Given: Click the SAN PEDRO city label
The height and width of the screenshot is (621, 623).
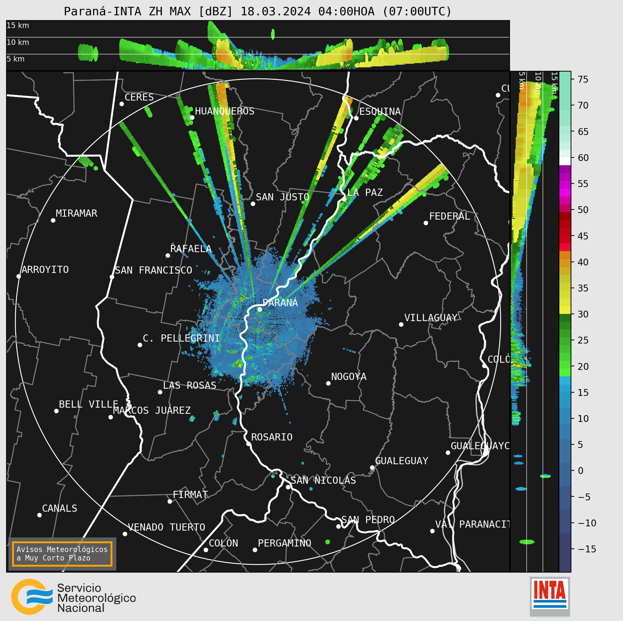Looking at the screenshot, I should point(368,520).
